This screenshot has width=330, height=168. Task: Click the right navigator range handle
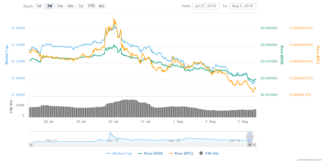click(x=252, y=137)
